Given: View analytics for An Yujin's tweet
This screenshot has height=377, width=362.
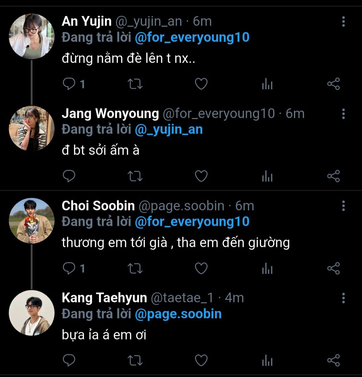Looking at the screenshot, I should (x=267, y=84).
